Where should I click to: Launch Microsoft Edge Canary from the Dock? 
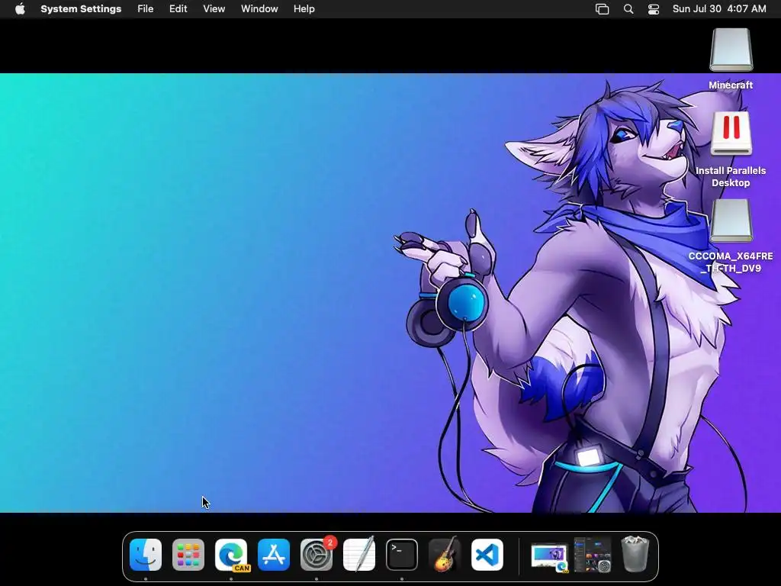[231, 555]
